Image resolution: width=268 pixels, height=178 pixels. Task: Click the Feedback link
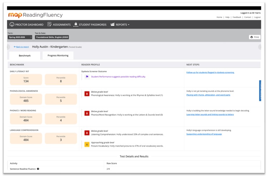tap(237, 17)
